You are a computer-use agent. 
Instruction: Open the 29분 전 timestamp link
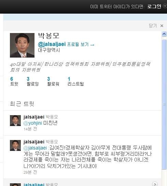[30, 172]
